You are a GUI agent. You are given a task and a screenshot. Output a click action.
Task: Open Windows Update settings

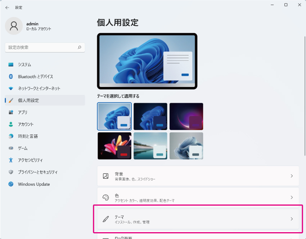point(45,184)
